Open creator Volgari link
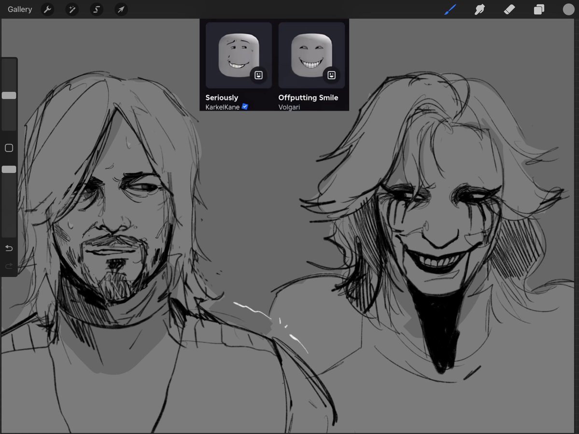Viewport: 579px width, 434px height. (x=289, y=107)
